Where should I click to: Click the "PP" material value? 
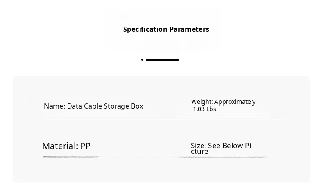pyautogui.click(x=85, y=146)
